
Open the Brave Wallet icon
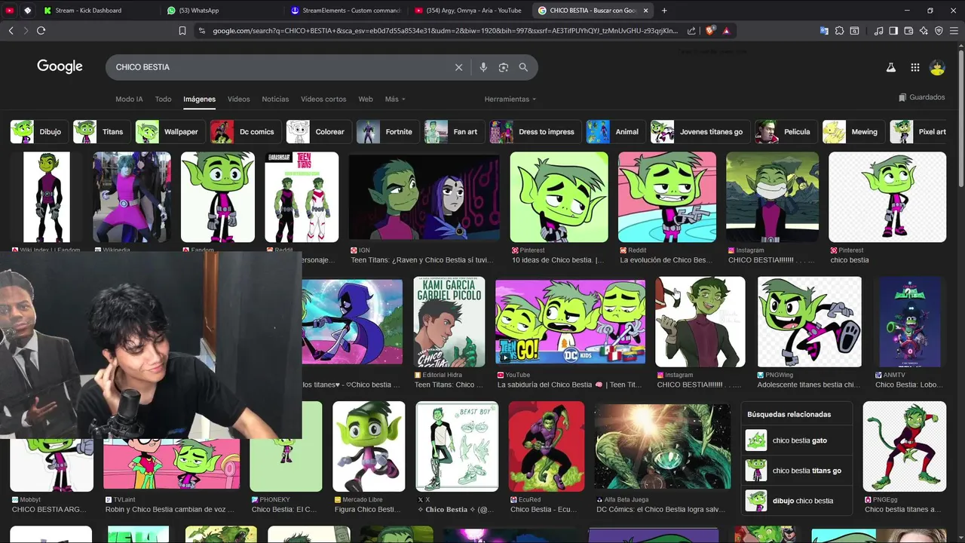point(908,31)
